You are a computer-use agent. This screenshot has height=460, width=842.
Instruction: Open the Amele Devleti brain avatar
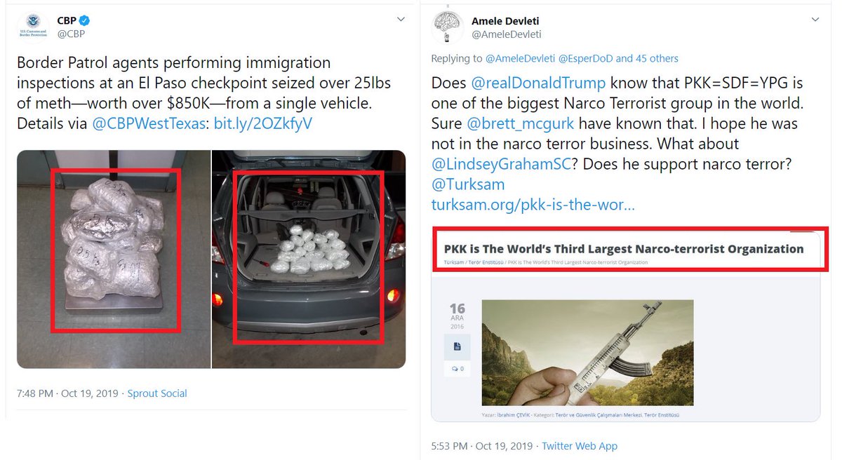point(448,28)
